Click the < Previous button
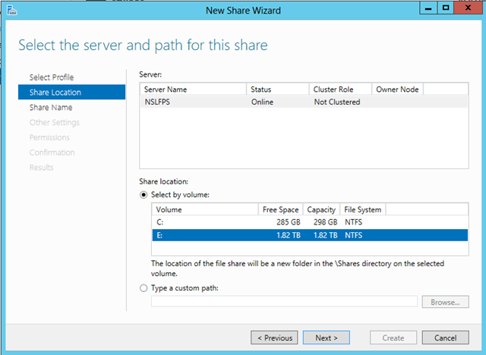 [274, 338]
